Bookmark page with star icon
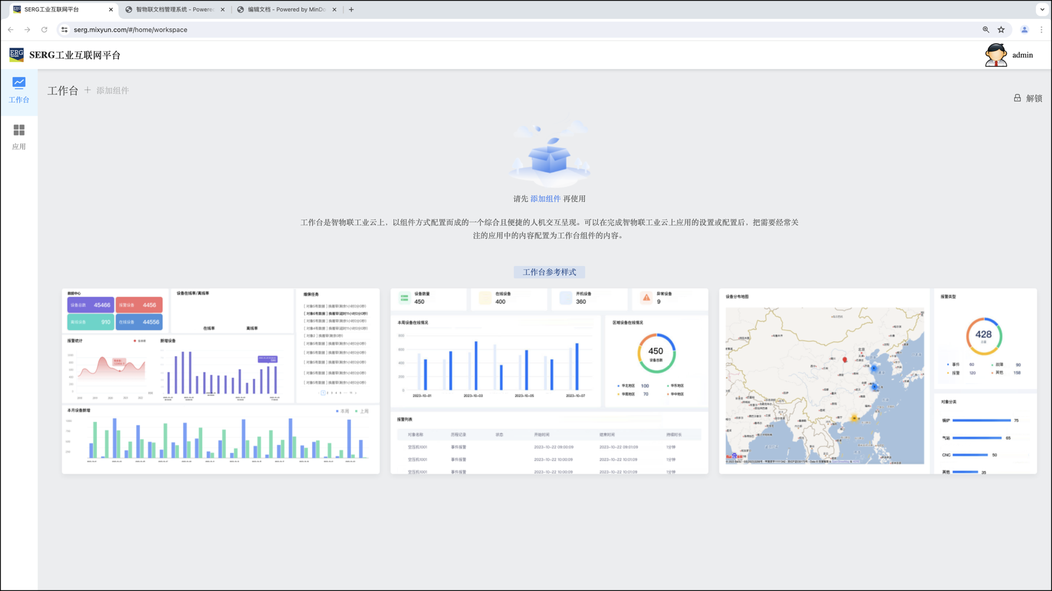1052x591 pixels. click(x=1001, y=30)
